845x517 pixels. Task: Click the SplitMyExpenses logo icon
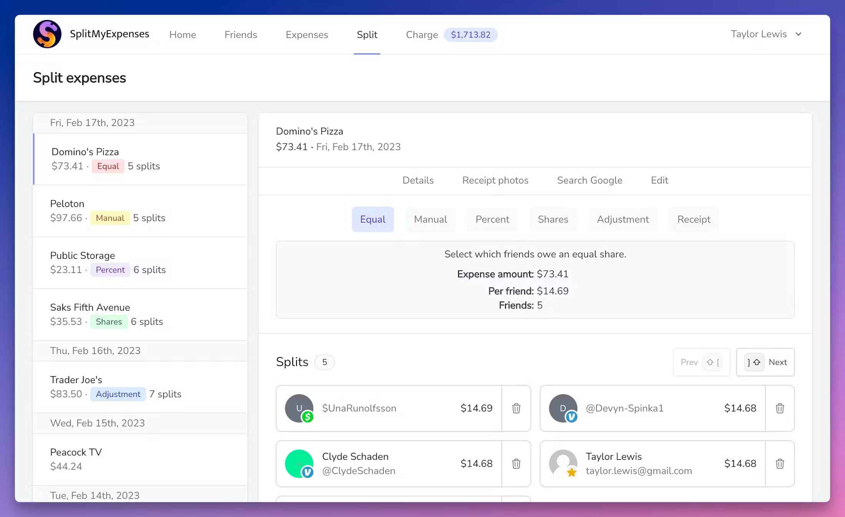[47, 34]
